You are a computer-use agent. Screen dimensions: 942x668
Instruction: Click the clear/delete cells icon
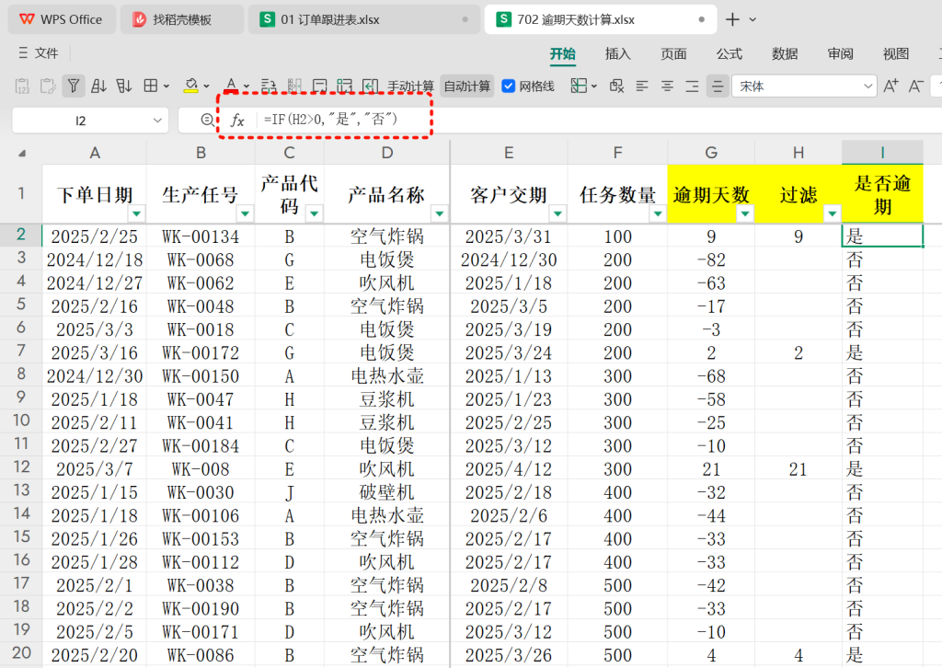(617, 86)
